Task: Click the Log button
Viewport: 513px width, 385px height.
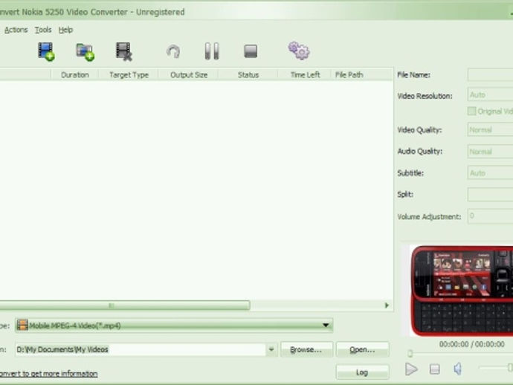Action: pos(363,372)
